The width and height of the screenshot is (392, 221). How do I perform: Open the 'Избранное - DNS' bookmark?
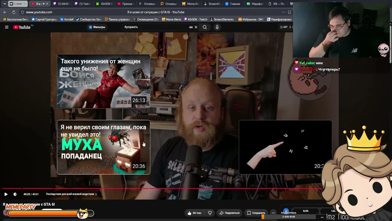click(251, 19)
